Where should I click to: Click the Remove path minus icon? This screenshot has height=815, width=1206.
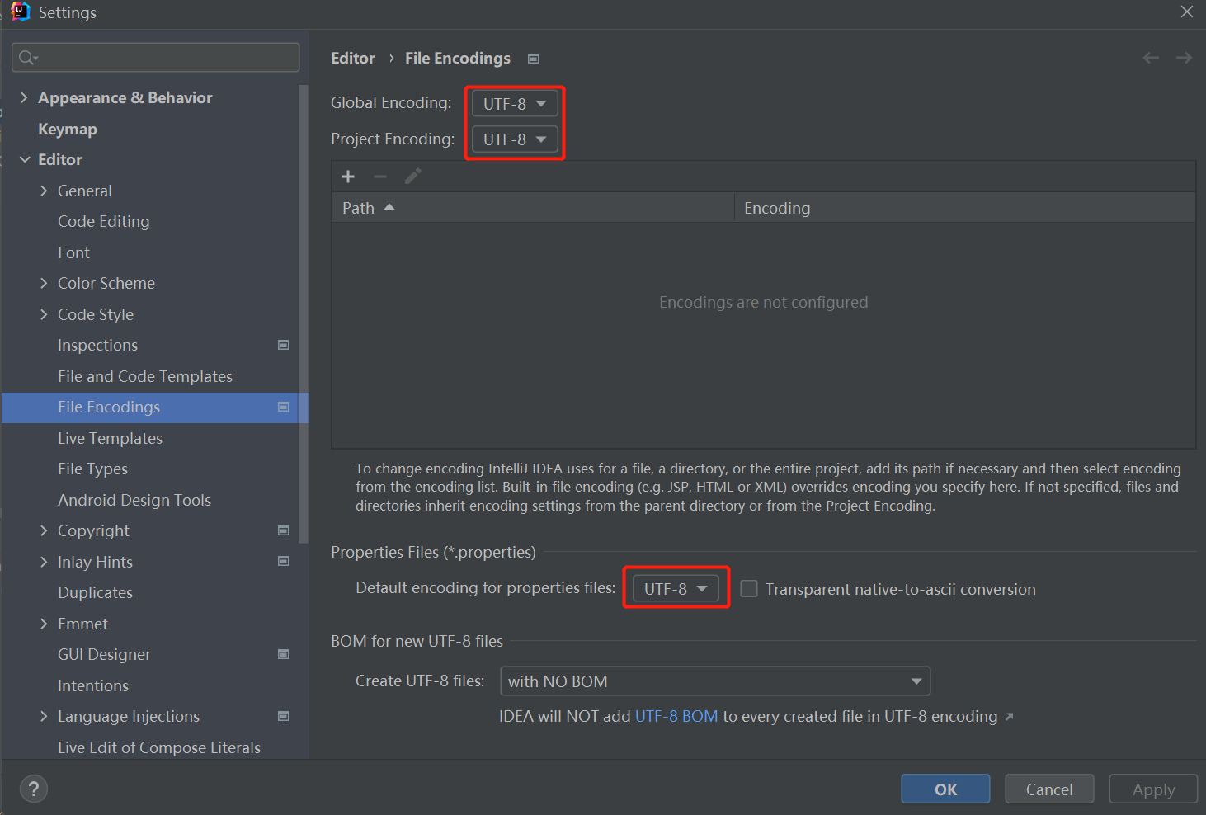[380, 177]
